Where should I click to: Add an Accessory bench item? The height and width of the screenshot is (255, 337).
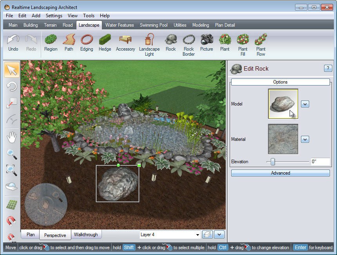click(x=125, y=43)
